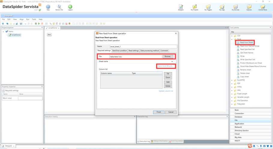Expand the Excel(POI) folder
The image size is (273, 149).
pos(232,80)
